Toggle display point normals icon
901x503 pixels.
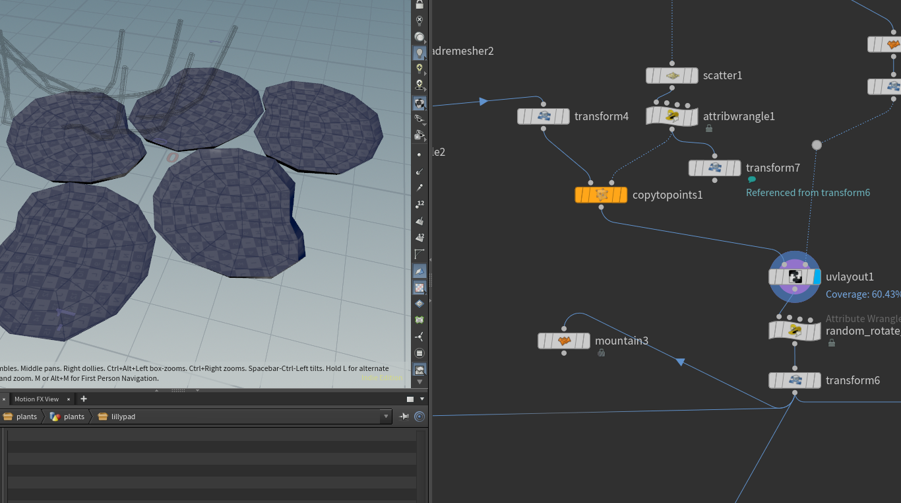pos(419,171)
